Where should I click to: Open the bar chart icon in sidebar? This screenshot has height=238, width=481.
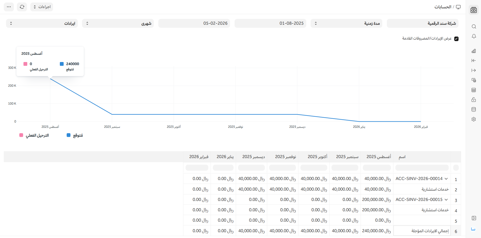[x=474, y=51]
